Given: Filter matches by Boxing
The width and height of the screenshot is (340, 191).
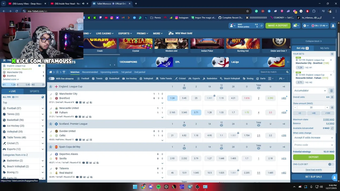Looking at the screenshot, I should click(248, 79).
